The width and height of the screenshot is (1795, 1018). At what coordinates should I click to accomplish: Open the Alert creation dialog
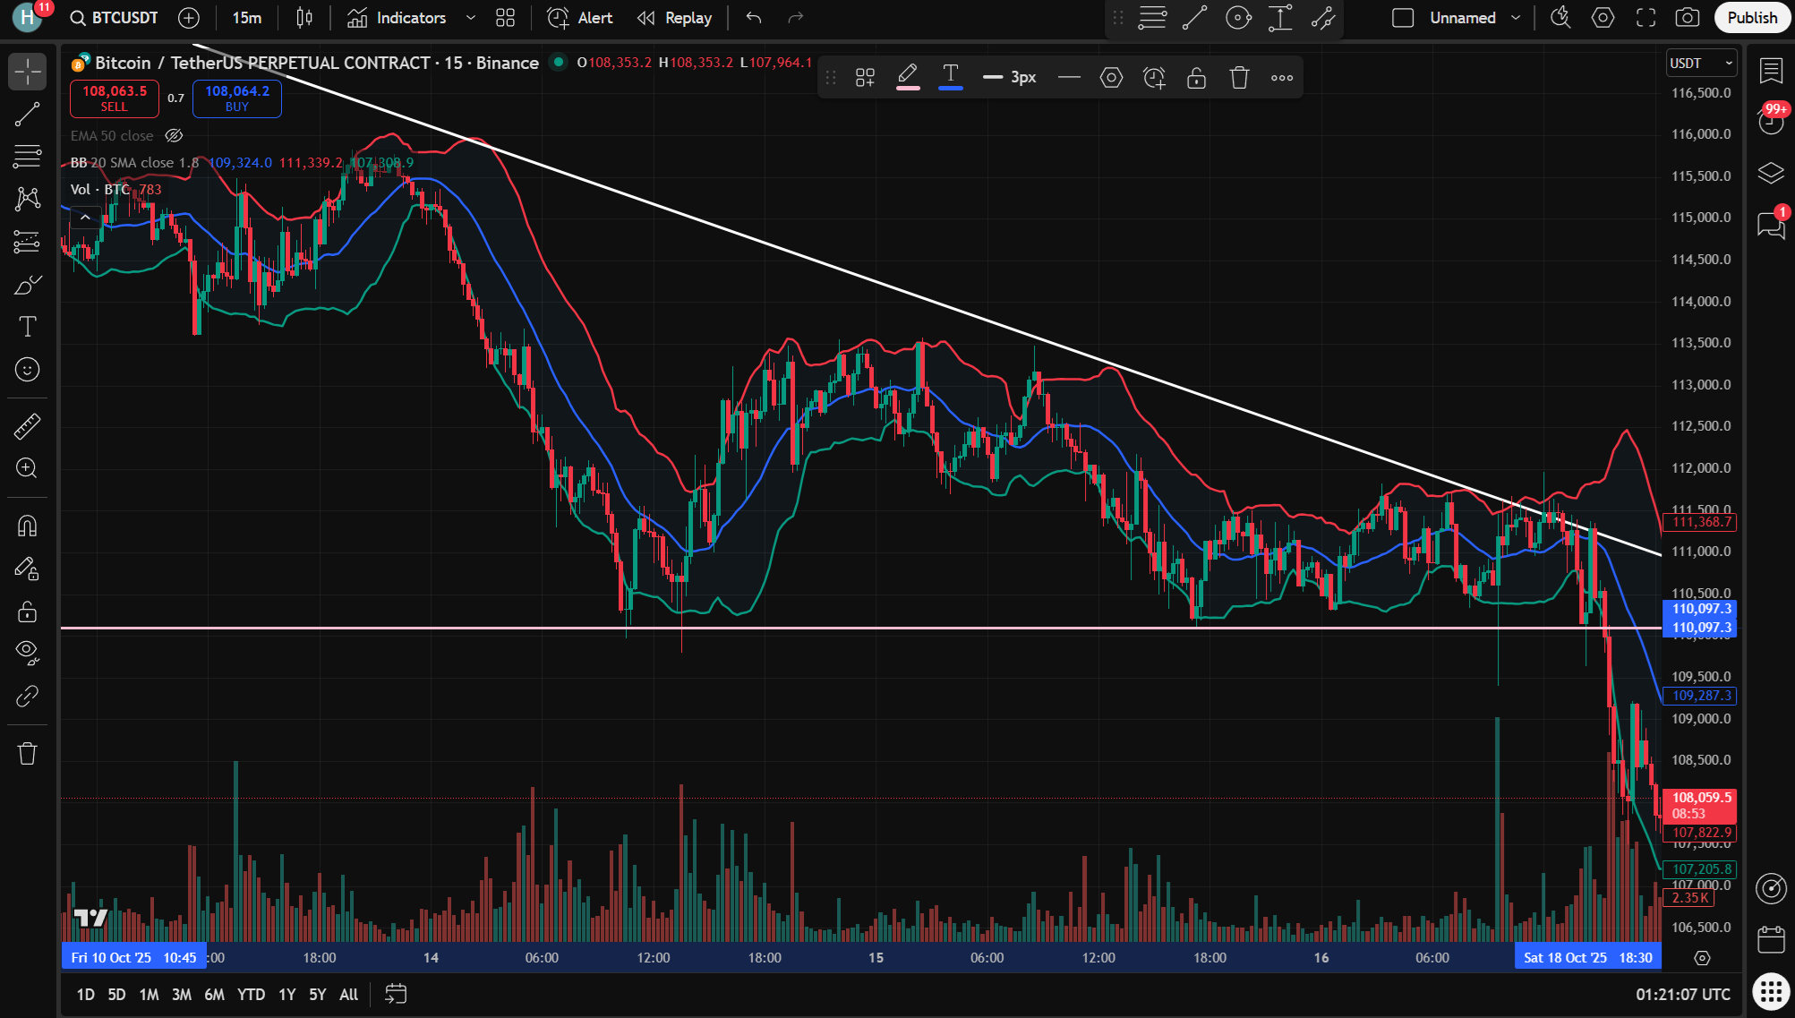pos(580,18)
